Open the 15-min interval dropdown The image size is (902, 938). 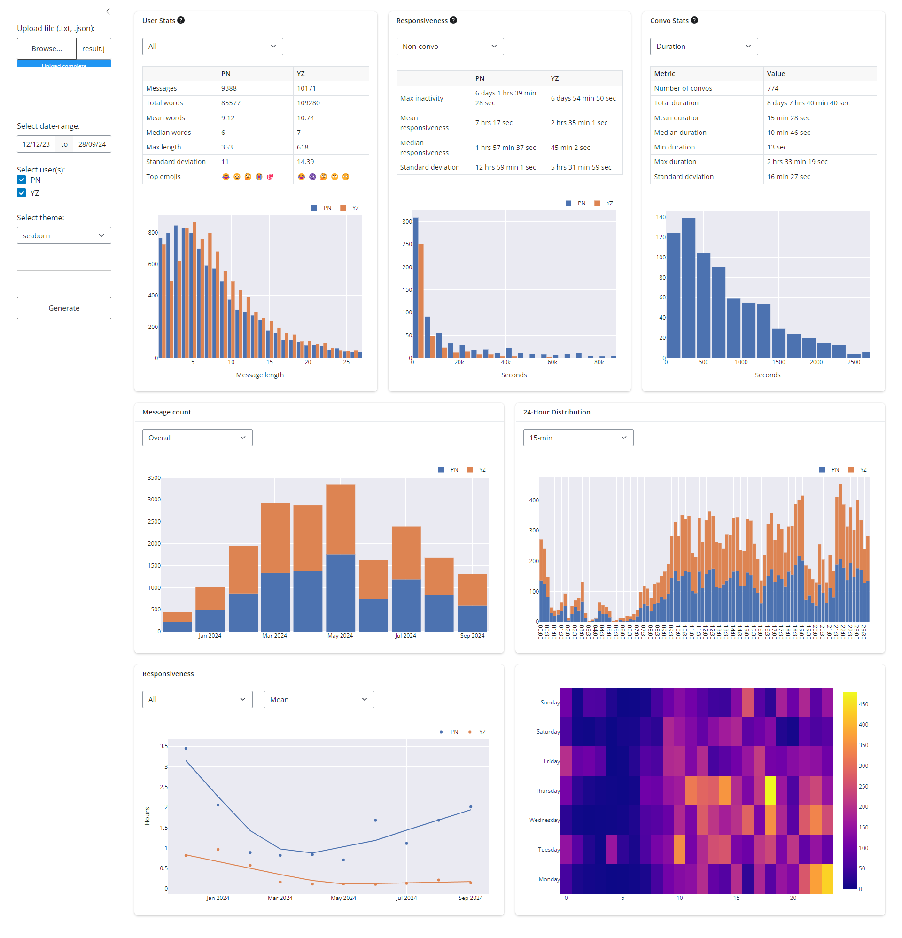(578, 438)
